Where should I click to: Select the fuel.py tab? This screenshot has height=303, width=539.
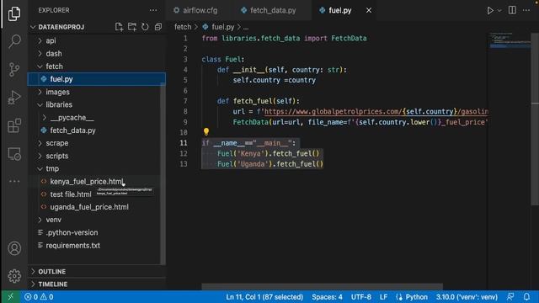coord(340,10)
